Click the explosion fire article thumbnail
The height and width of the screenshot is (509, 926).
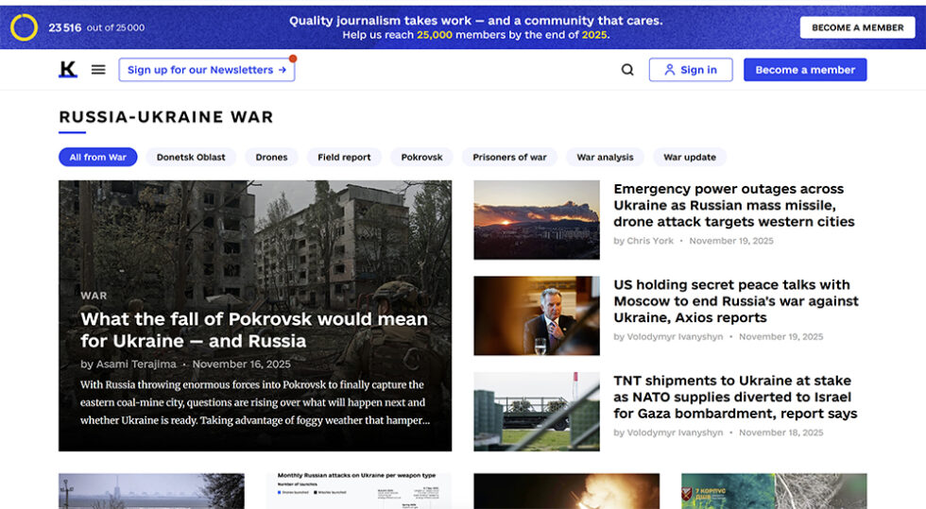coord(566,491)
